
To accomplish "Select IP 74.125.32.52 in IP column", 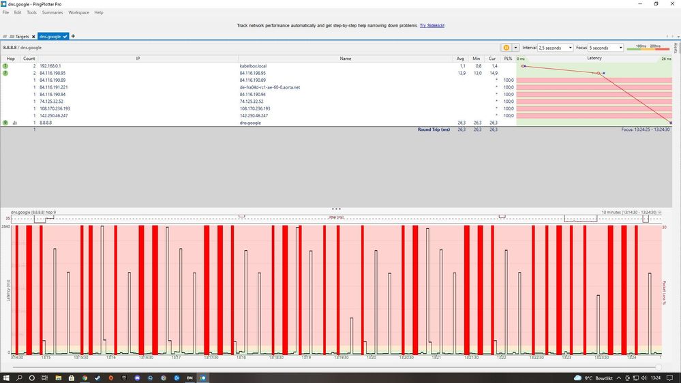I will [x=51, y=102].
